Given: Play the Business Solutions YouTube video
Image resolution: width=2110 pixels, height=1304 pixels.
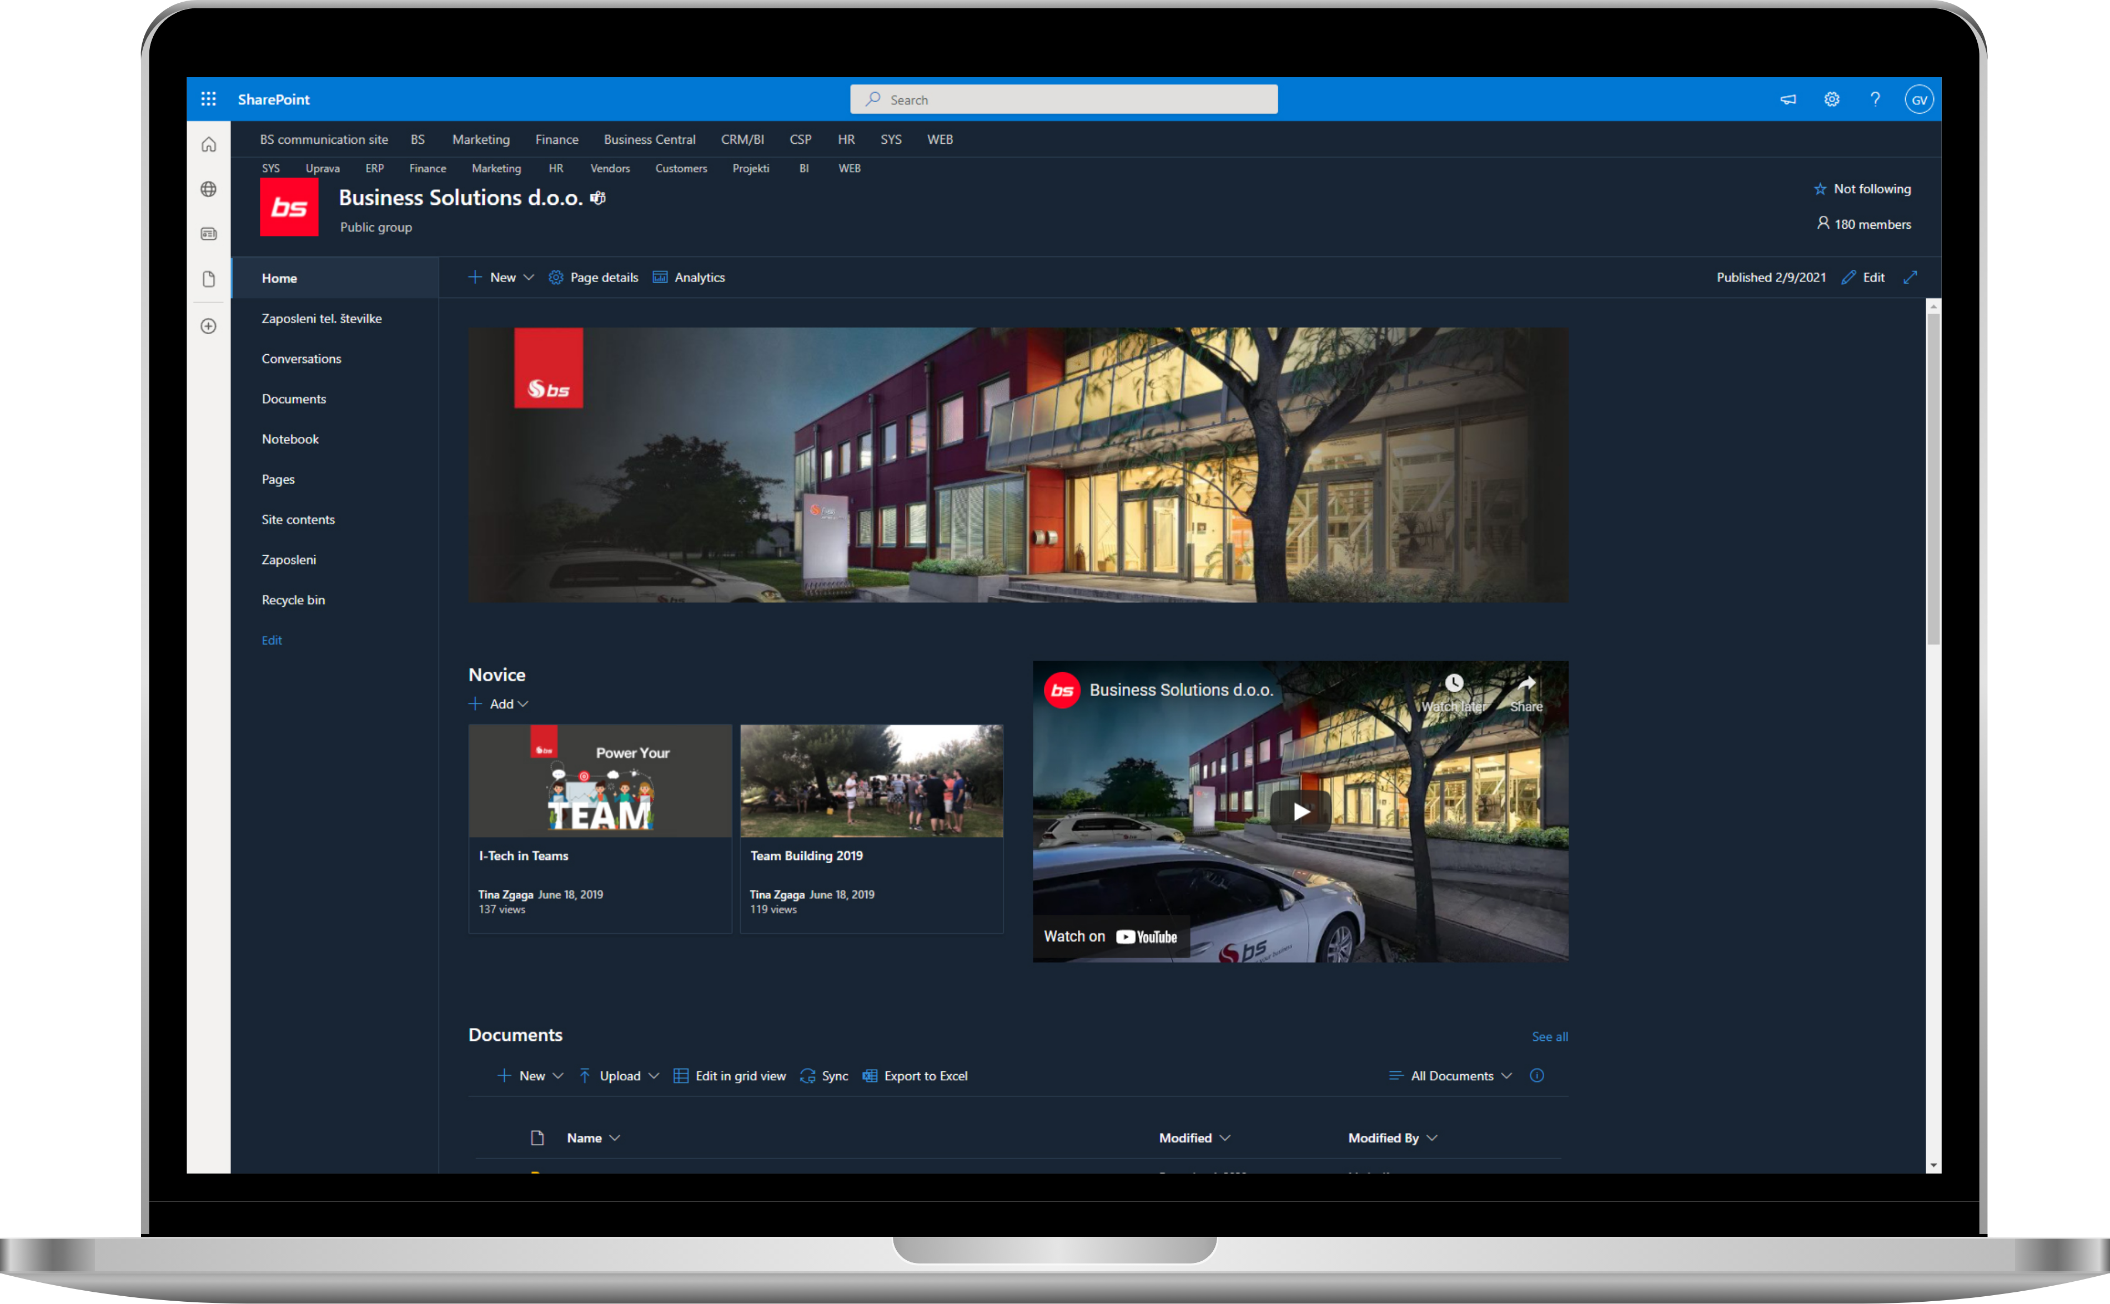Looking at the screenshot, I should tap(1300, 812).
